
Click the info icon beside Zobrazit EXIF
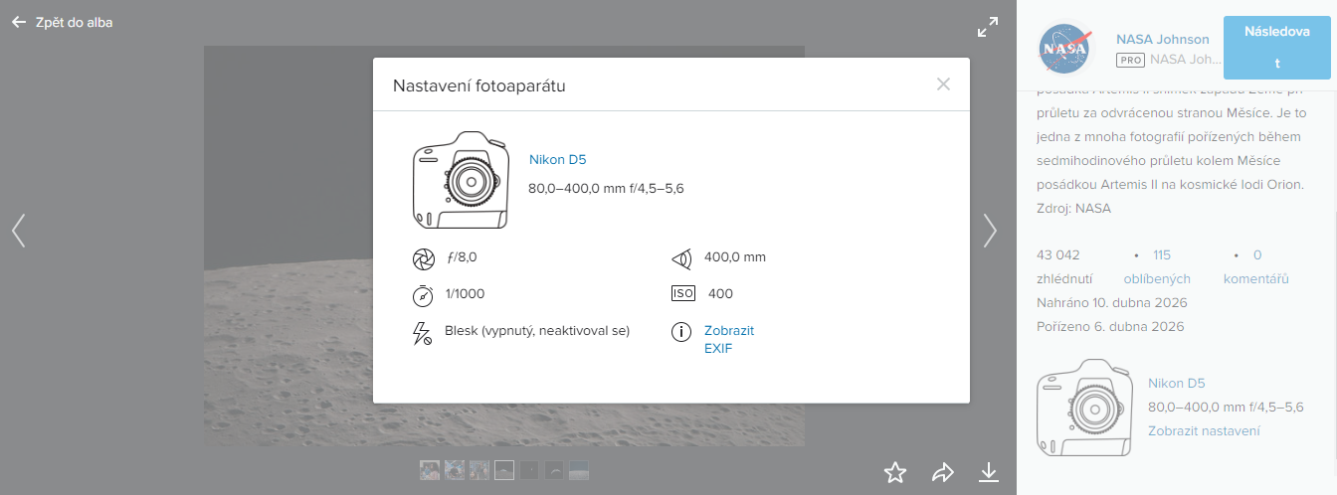click(681, 333)
